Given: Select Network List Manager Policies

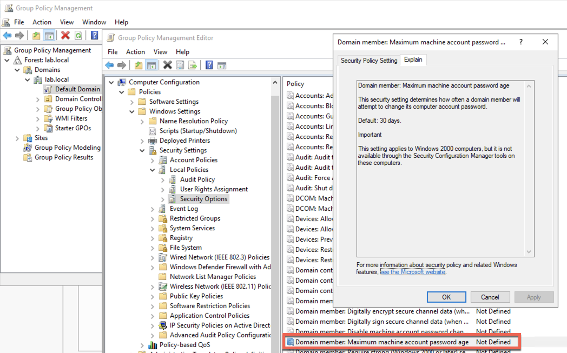Looking at the screenshot, I should pos(213,276).
